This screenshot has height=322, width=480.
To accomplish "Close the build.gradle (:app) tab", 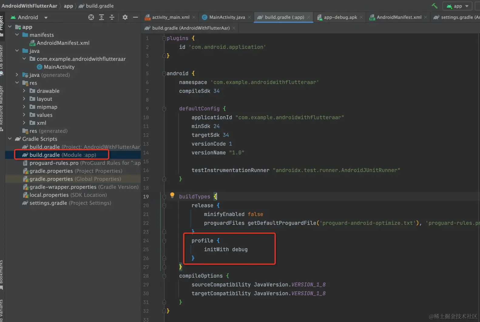I will (x=309, y=17).
